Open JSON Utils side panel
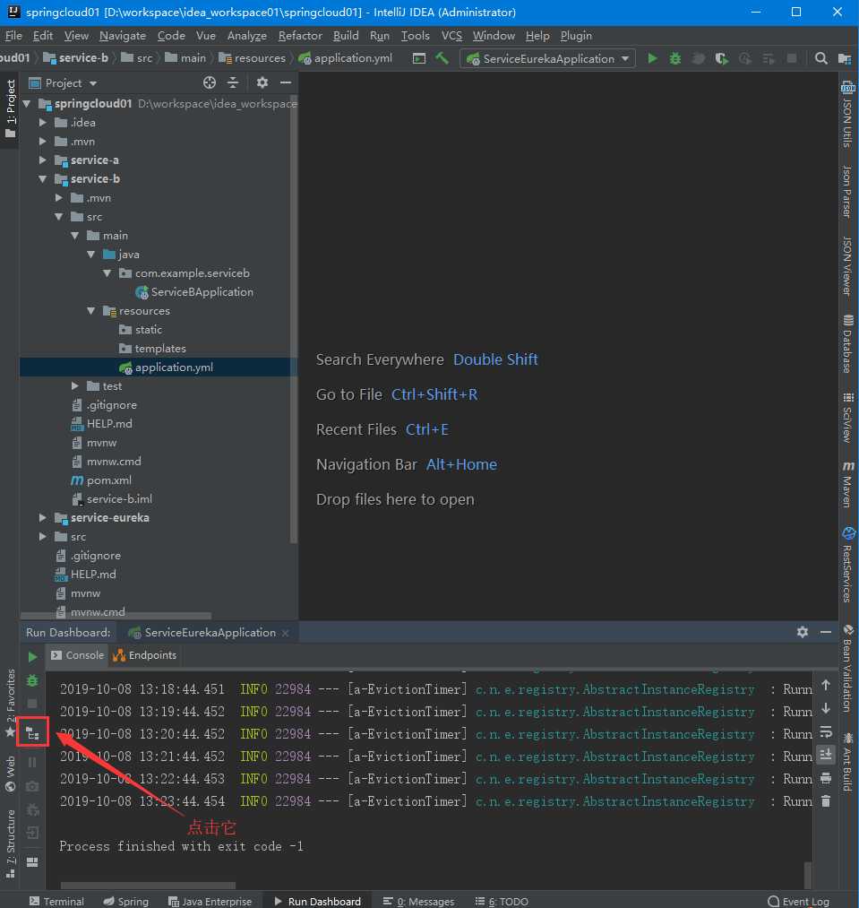Viewport: 859px width, 908px height. [x=848, y=115]
